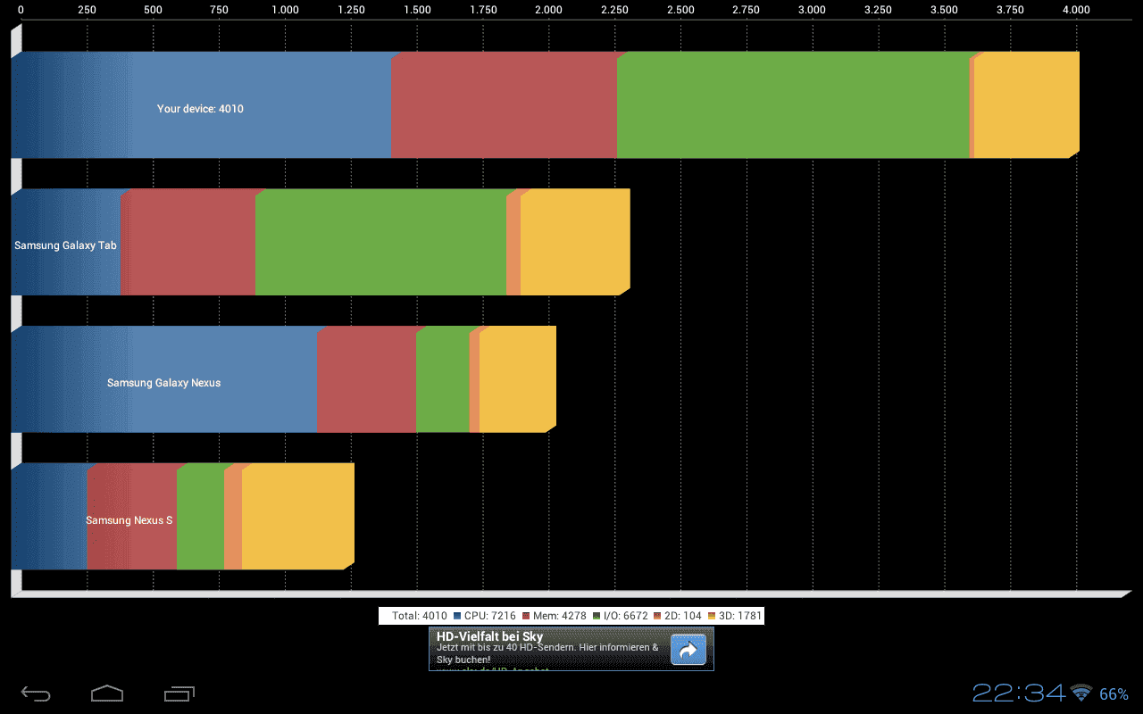Screen dimensions: 1143x714
Task: Click the "2.250" axis label
Action: [614, 10]
